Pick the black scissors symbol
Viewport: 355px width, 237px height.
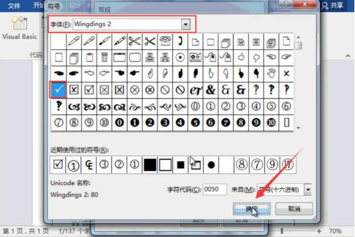click(x=150, y=42)
